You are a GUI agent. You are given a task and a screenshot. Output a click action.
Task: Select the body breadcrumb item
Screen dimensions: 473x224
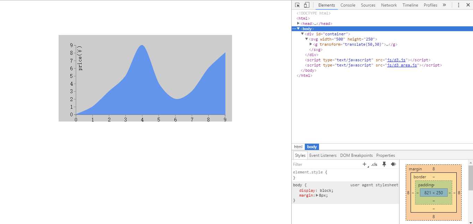pyautogui.click(x=312, y=147)
